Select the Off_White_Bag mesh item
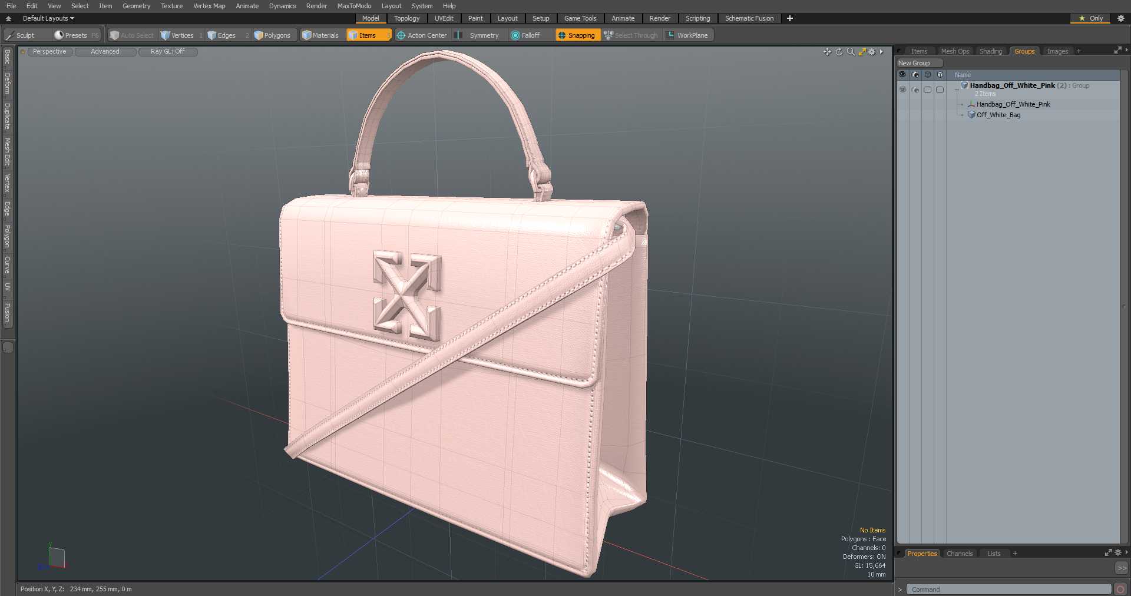The width and height of the screenshot is (1131, 596). coord(998,115)
